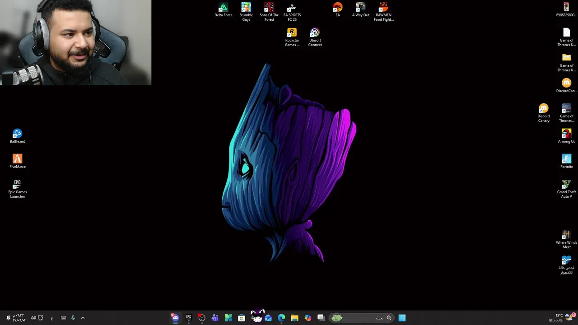
Task: Open Microsoft Store from the taskbar
Action: (242, 318)
